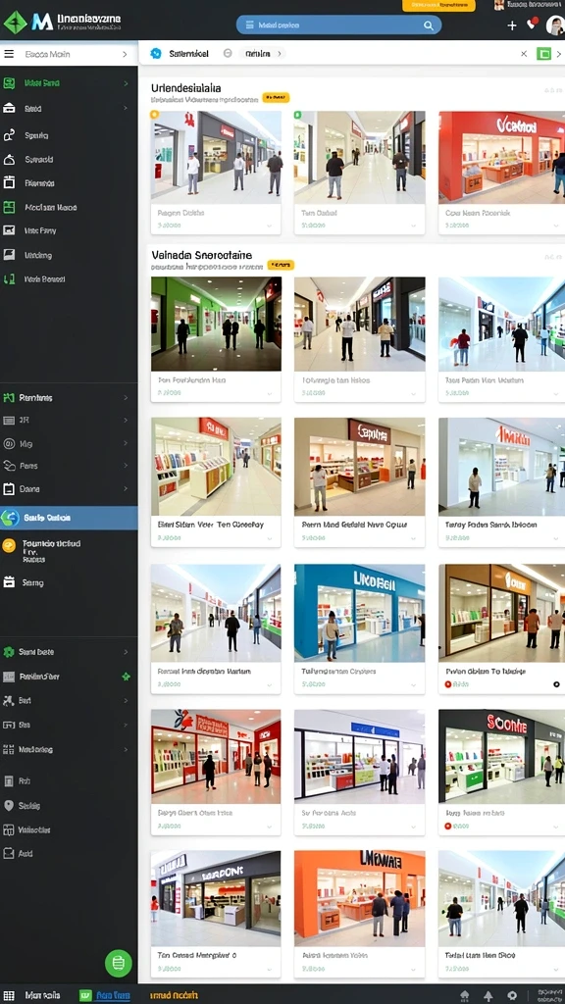Expand chevron on 'Msdarkng' sidebar row
Screen dimensions: 565x1004
126,749
